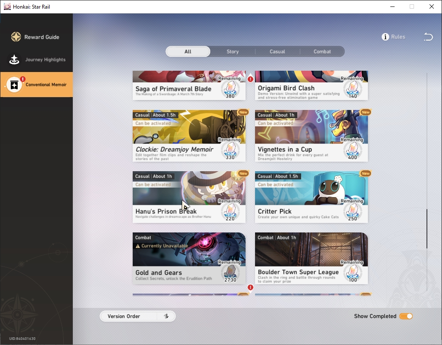The image size is (442, 345).
Task: Switch to the Story tab
Action: pyautogui.click(x=233, y=52)
